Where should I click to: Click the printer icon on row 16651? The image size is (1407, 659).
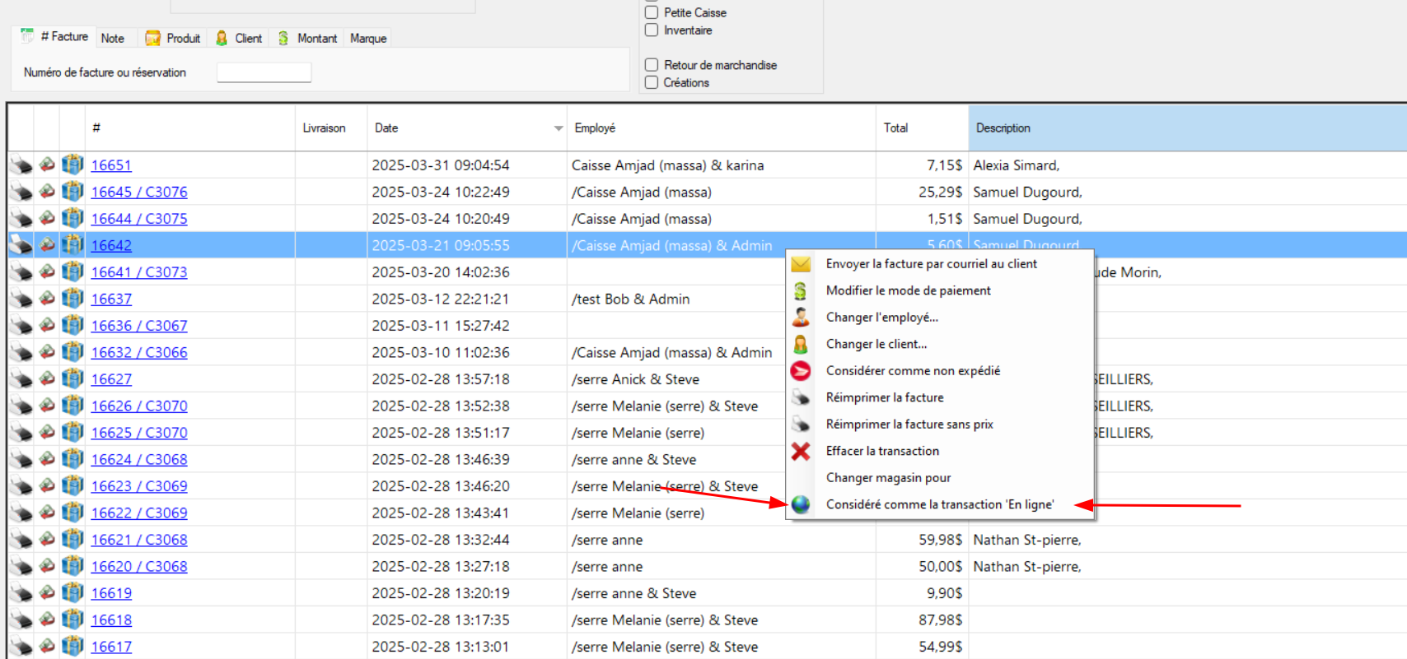pyautogui.click(x=21, y=165)
